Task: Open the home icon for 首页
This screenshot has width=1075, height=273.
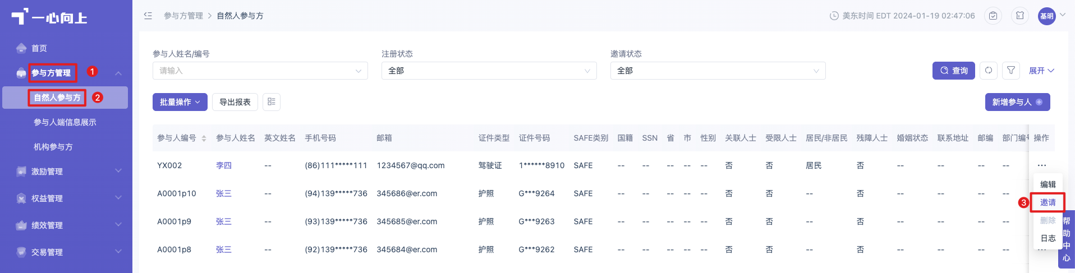Action: pyautogui.click(x=21, y=48)
